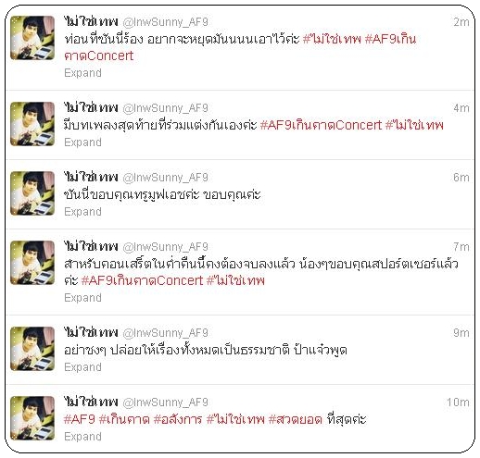Expand the tweet posted 6m ago

click(82, 212)
